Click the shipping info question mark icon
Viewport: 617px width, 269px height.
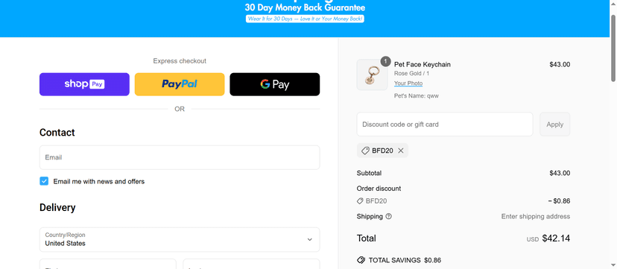tap(389, 216)
